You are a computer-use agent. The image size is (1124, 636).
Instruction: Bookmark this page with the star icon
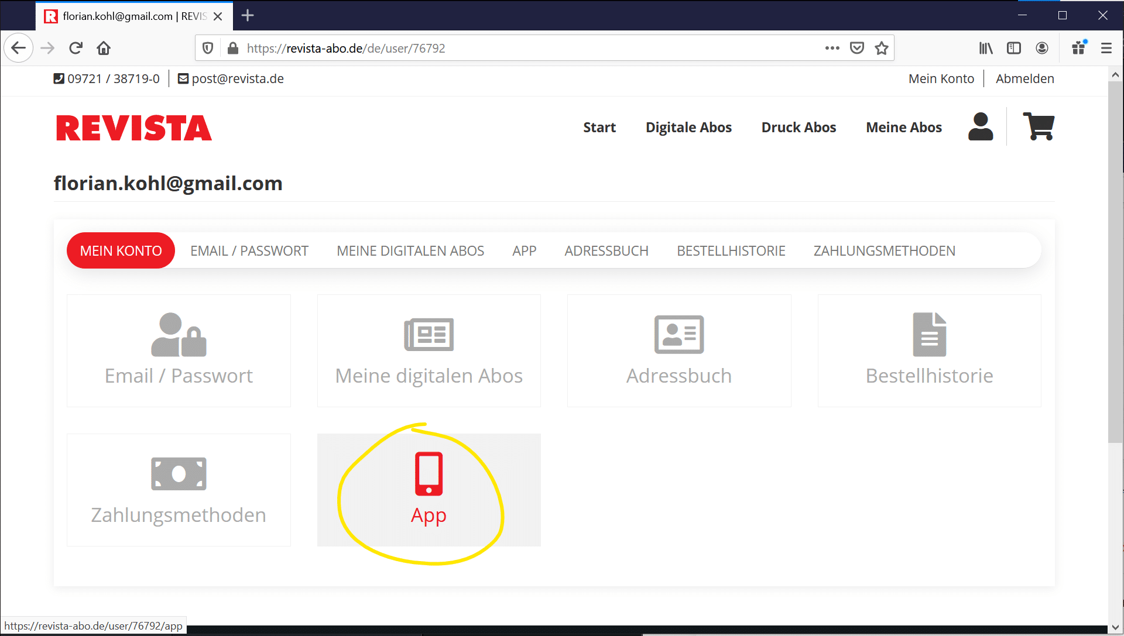click(882, 48)
